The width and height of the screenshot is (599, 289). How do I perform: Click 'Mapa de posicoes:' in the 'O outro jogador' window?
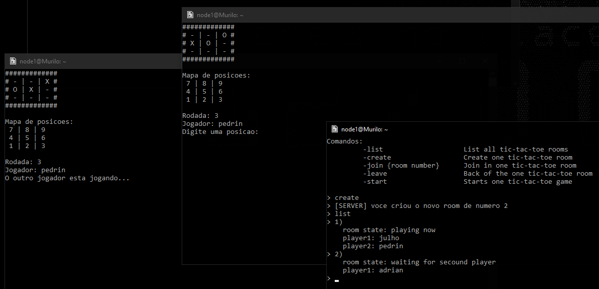(x=39, y=122)
